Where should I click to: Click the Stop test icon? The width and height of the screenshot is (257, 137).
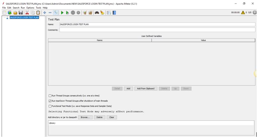point(73,13)
